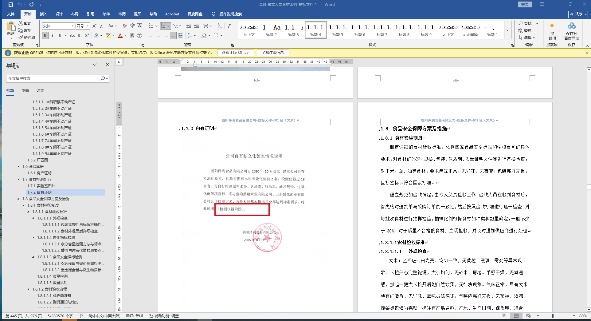Click the spelling check icon in status bar
Viewport: 591px width, 321px height.
(x=81, y=316)
